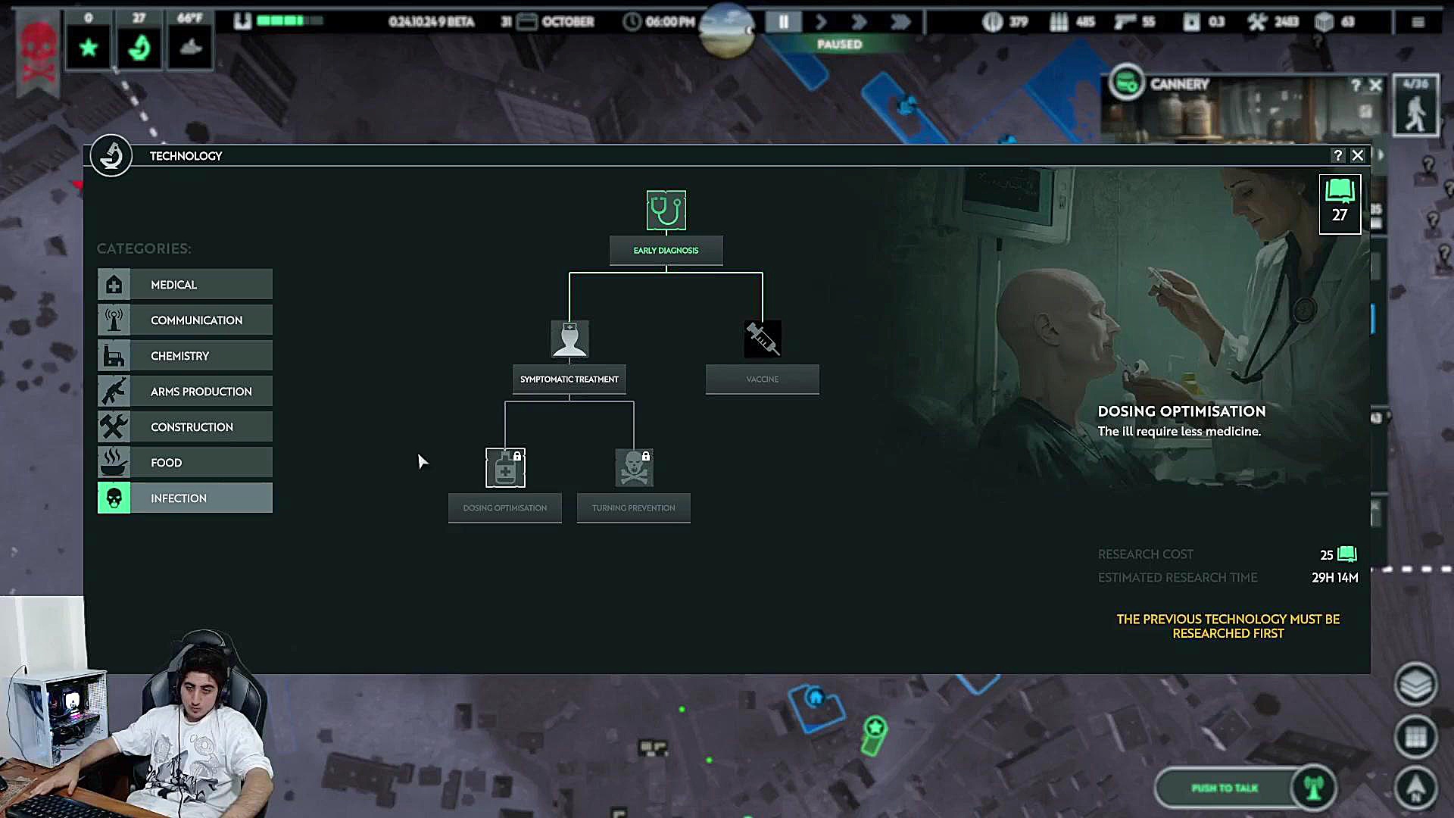Click the radio tower push-to-talk icon

click(x=1314, y=788)
